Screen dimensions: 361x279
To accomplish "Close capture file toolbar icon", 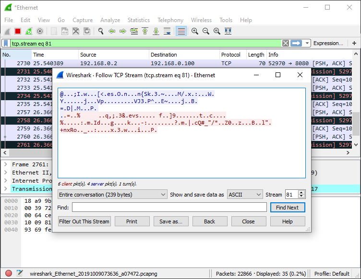I will pyautogui.click(x=76, y=31).
